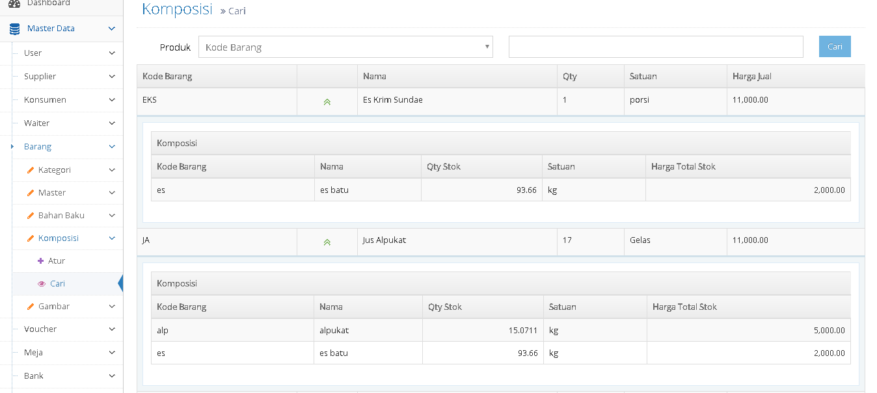Click the pencil icon beside Kategori
Screen dimensions: 877x393
point(30,170)
